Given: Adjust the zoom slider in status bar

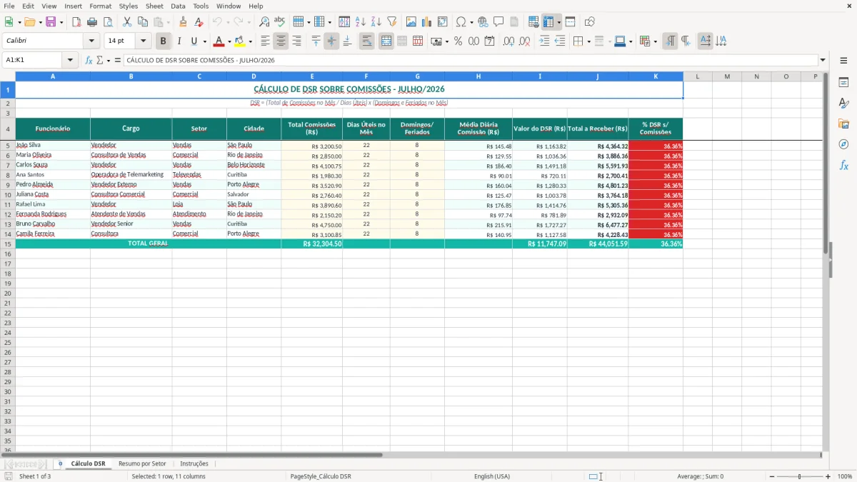Looking at the screenshot, I should (799, 476).
